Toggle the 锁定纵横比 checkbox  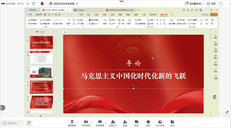[x=90, y=20]
